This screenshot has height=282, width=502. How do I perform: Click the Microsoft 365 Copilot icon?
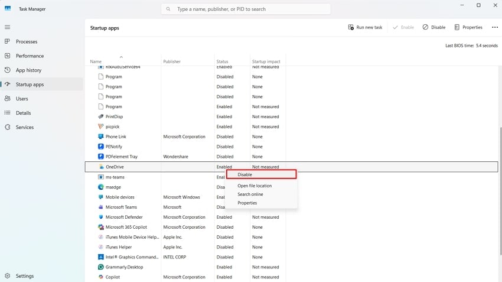(x=101, y=227)
